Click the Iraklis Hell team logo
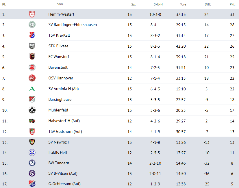Image resolution: width=239 pixels, height=188 pixels. click(x=32, y=152)
